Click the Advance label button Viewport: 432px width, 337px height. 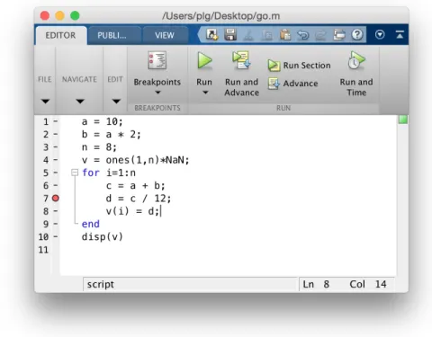coord(301,84)
